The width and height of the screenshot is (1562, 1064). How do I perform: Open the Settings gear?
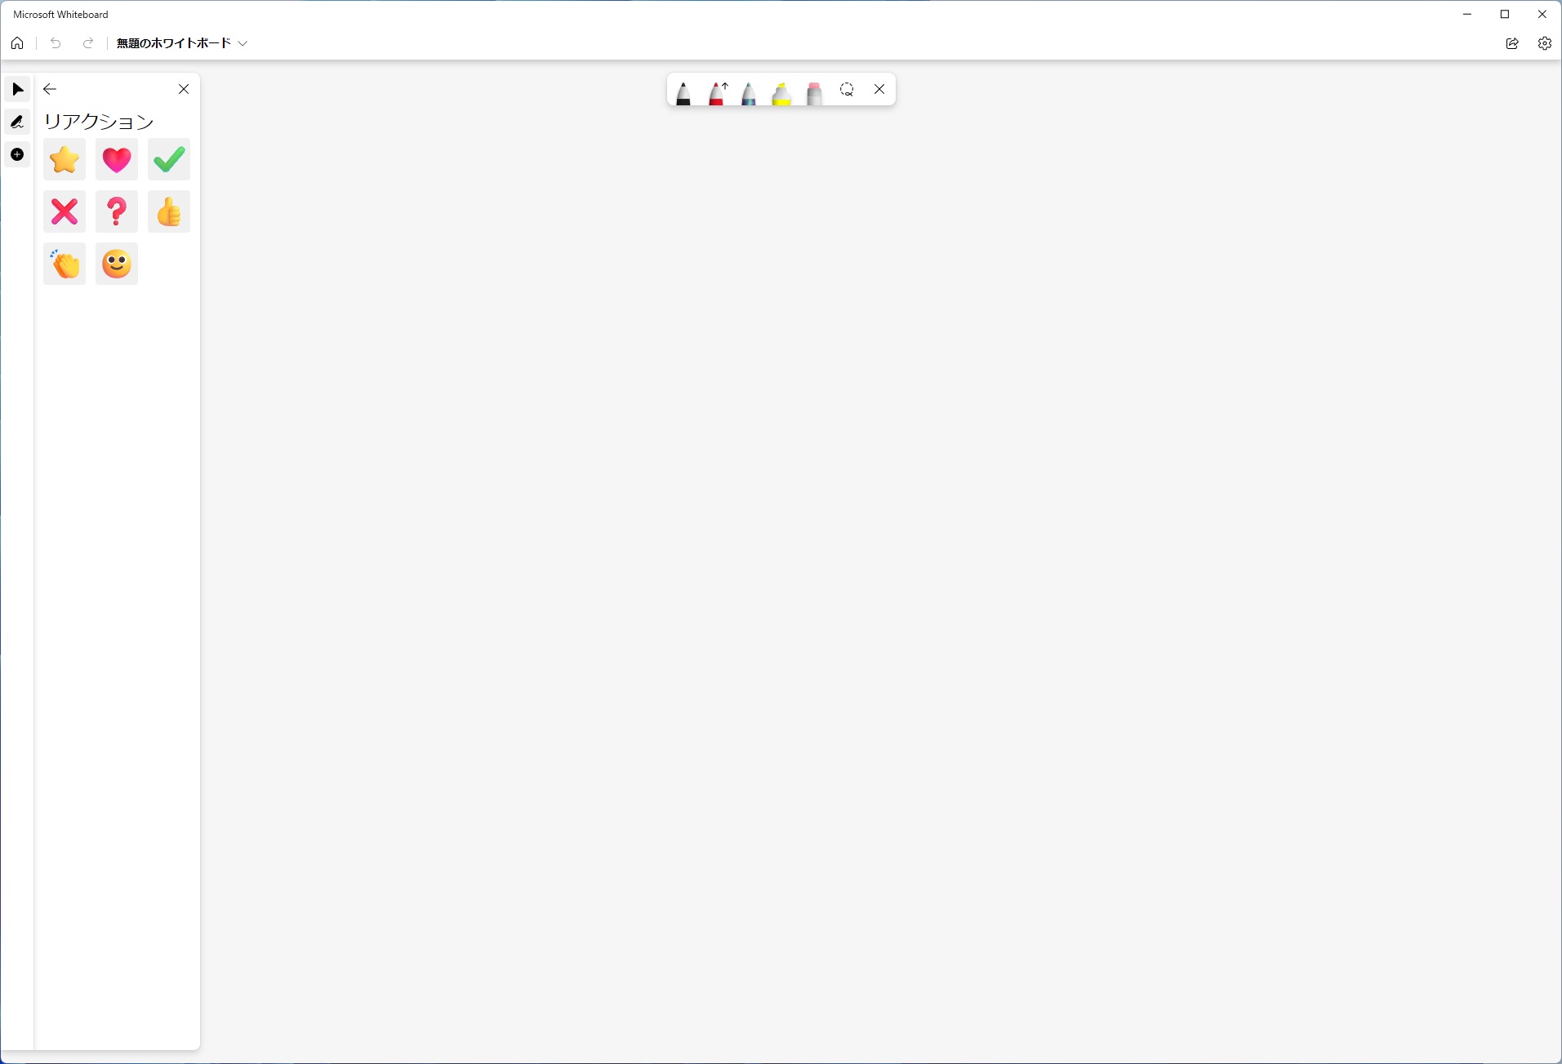pos(1545,43)
